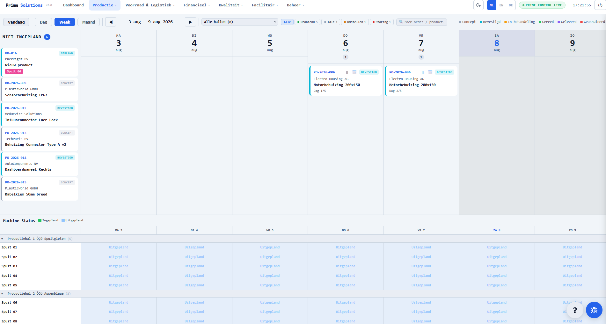This screenshot has height=324, width=606.
Task: Open order PO-2026-012 Infuusconnector card
Action: coord(40,114)
